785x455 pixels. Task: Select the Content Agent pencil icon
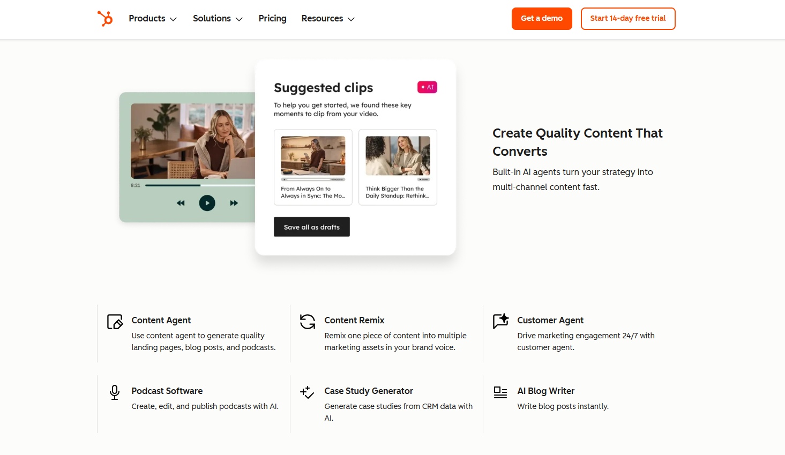point(114,322)
